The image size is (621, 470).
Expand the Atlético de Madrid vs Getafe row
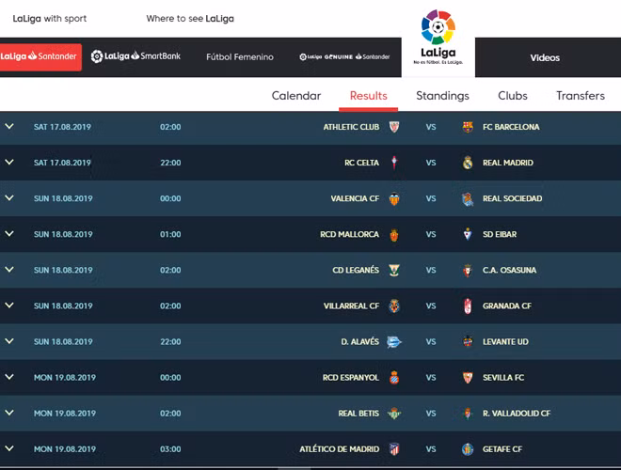pos(9,449)
